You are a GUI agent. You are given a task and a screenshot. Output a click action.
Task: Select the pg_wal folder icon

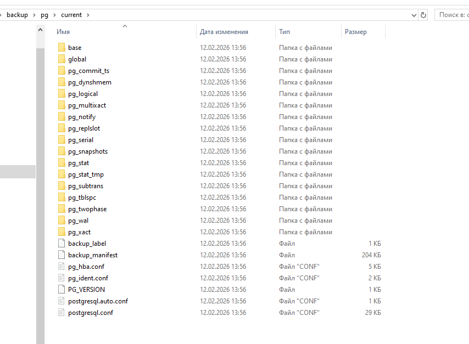62,221
